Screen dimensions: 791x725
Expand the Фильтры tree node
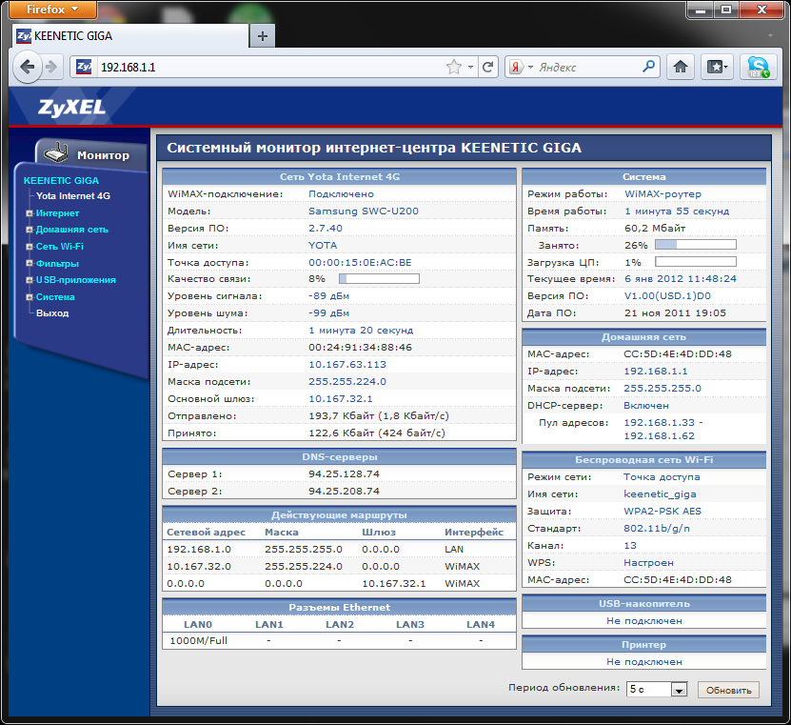point(30,263)
